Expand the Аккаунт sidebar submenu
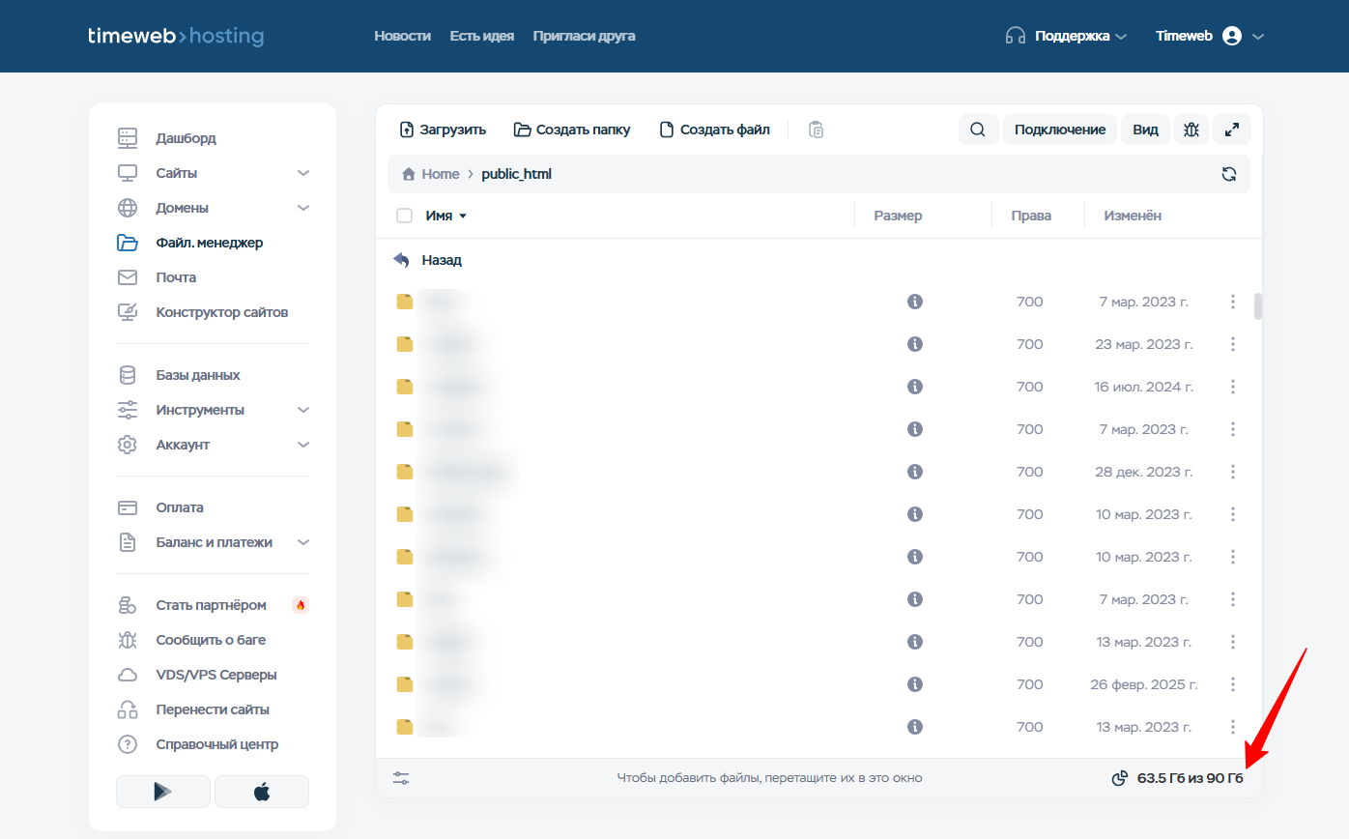This screenshot has height=839, width=1349. click(303, 445)
